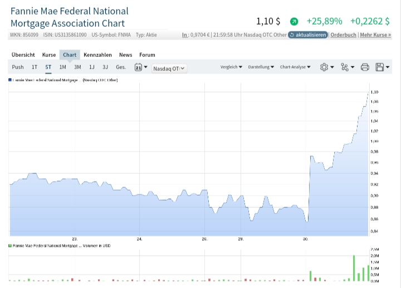Click the US-Symbol: FNMA text
The width and height of the screenshot is (401, 288).
(x=111, y=35)
